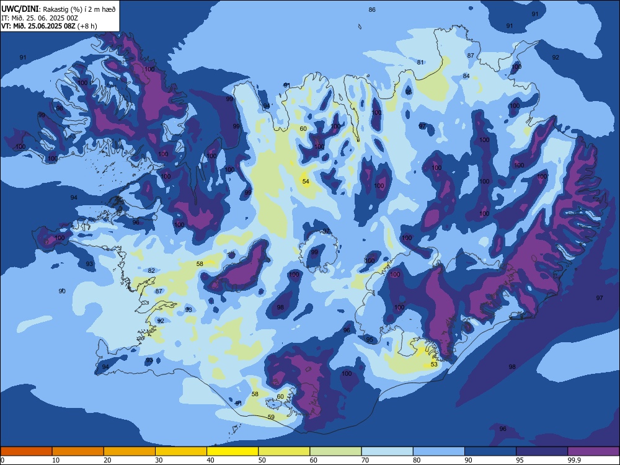
Task: Click the pale blue 70–80 legend swatch
Action: 387,451
